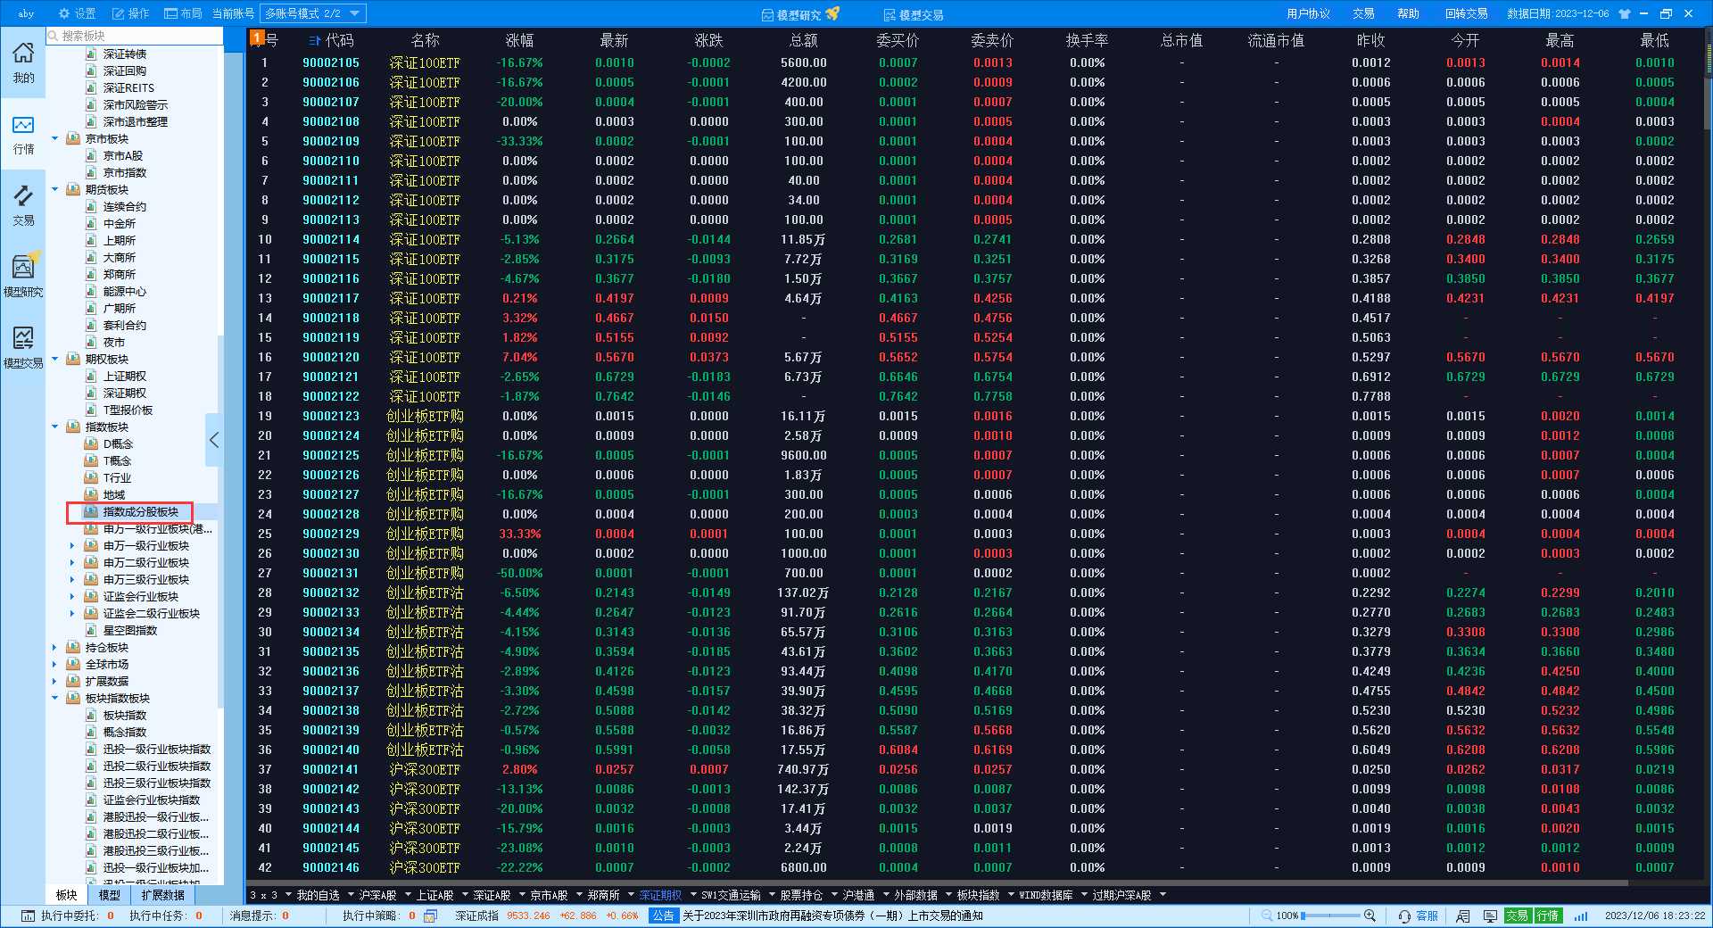Toggle the 行情 connection status indicator
Image resolution: width=1713 pixels, height=928 pixels.
coord(1548,916)
